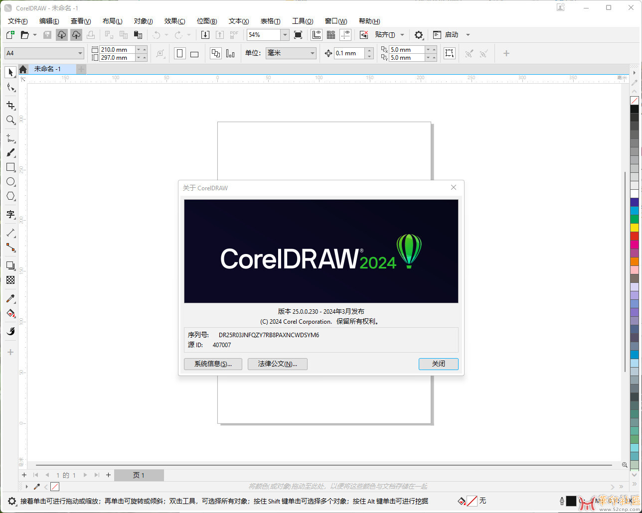Select the Crop tool

pyautogui.click(x=10, y=105)
